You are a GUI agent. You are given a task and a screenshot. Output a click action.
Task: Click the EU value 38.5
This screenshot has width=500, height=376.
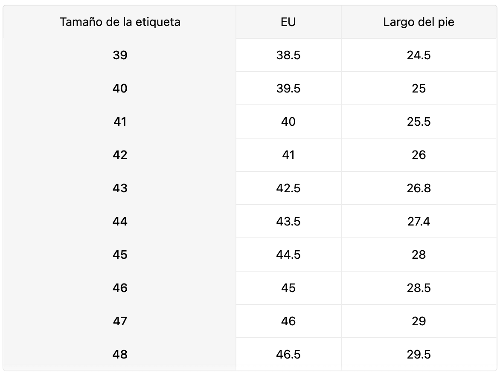pos(288,55)
